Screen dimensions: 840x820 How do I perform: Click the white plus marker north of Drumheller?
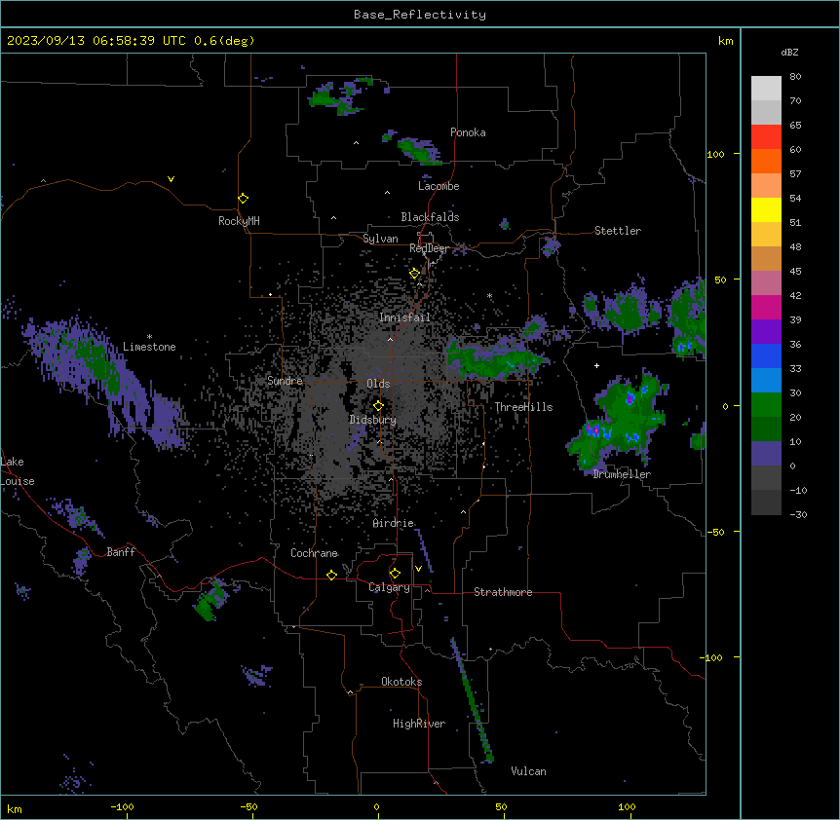(x=596, y=365)
